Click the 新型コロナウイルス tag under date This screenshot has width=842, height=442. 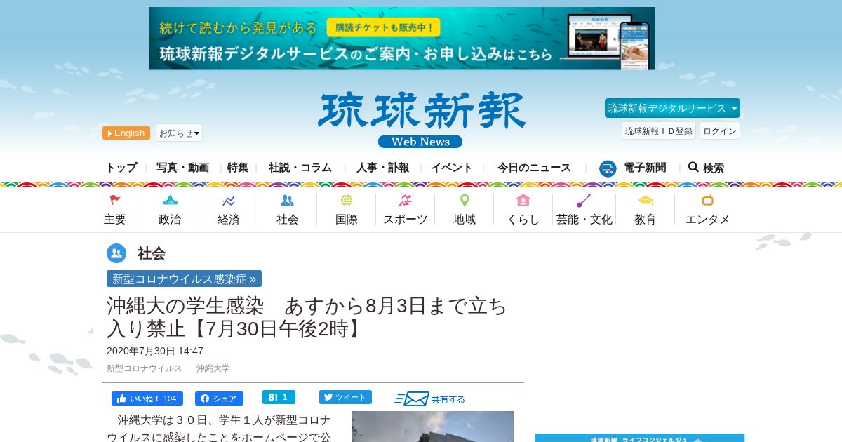point(145,368)
